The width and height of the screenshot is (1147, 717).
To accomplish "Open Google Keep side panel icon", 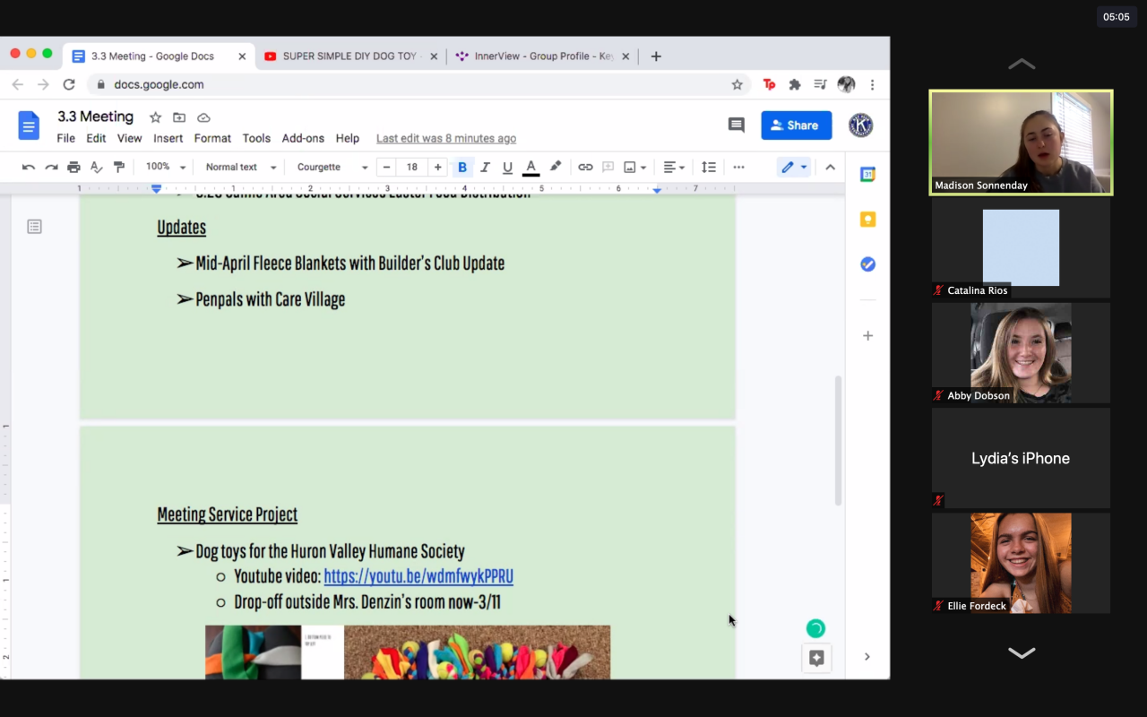I will point(867,220).
